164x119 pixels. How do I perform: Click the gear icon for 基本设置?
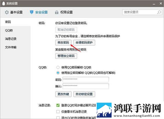(x=7, y=12)
